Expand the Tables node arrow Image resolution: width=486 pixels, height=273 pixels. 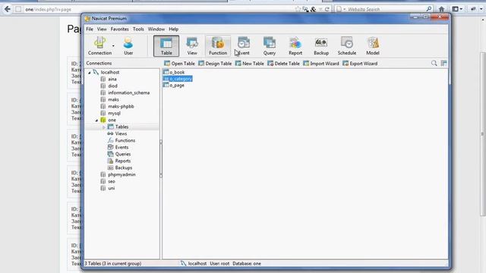coord(104,127)
